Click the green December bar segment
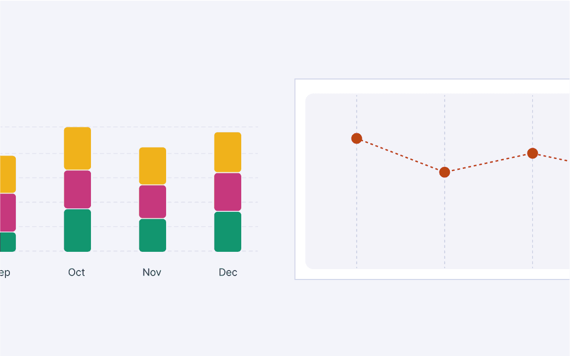Image resolution: width=570 pixels, height=356 pixels. (x=227, y=232)
